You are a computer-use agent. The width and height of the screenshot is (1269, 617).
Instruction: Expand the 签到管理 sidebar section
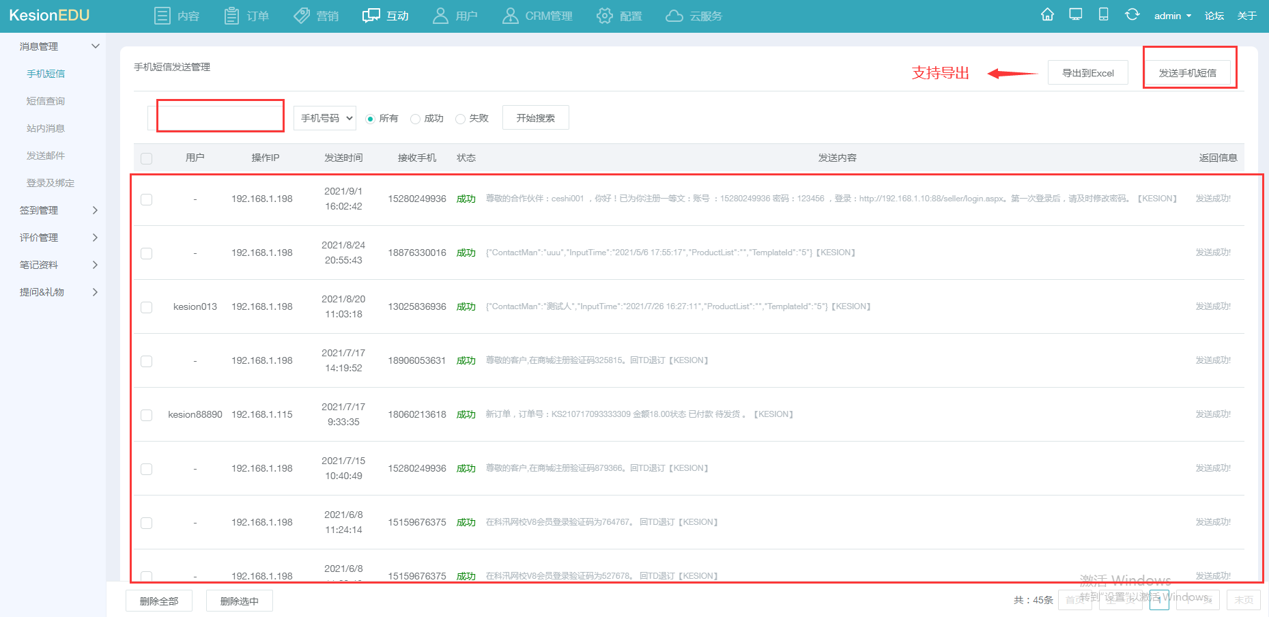[59, 210]
